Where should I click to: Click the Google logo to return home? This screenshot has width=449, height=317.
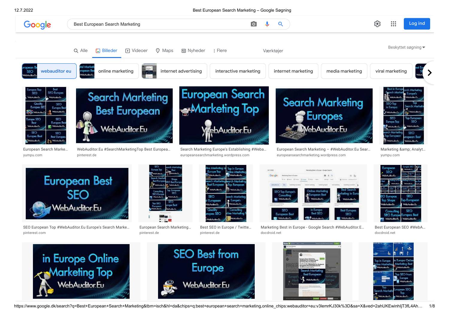click(37, 25)
